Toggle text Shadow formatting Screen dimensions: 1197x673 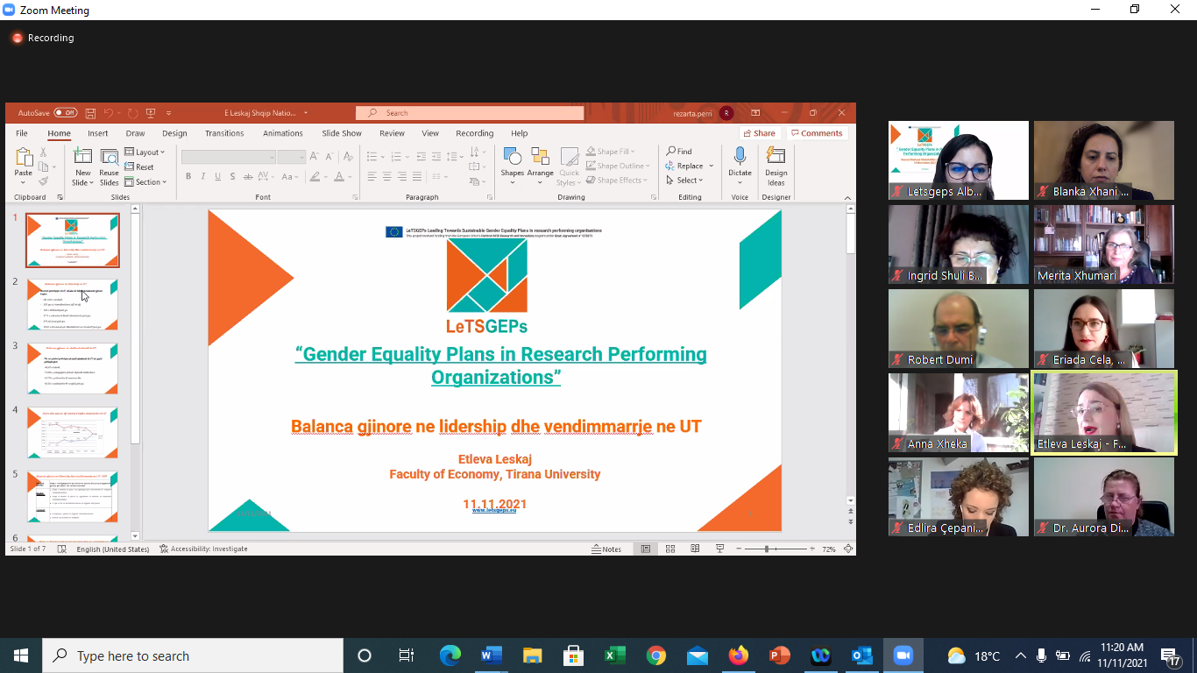tap(232, 177)
